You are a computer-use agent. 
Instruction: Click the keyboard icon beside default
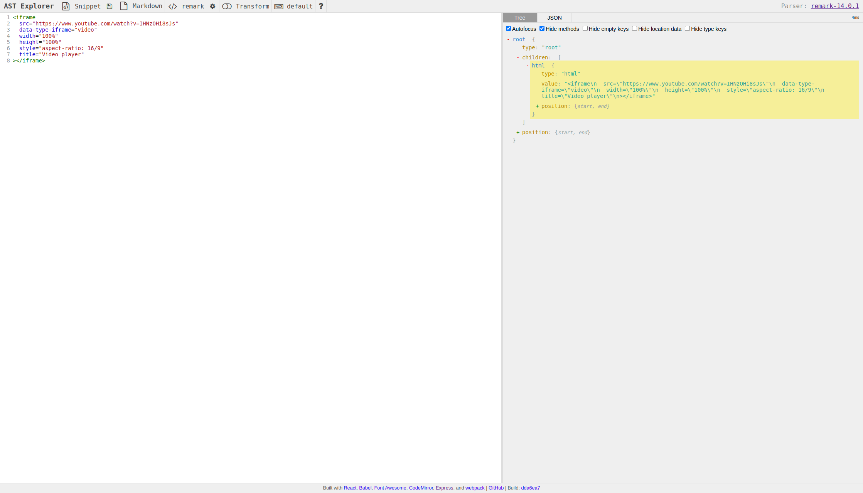pyautogui.click(x=279, y=6)
